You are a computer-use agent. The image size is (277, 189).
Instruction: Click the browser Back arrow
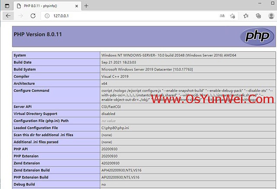pos(8,16)
